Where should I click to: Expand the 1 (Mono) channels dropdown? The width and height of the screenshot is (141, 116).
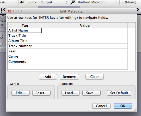[130, 2]
